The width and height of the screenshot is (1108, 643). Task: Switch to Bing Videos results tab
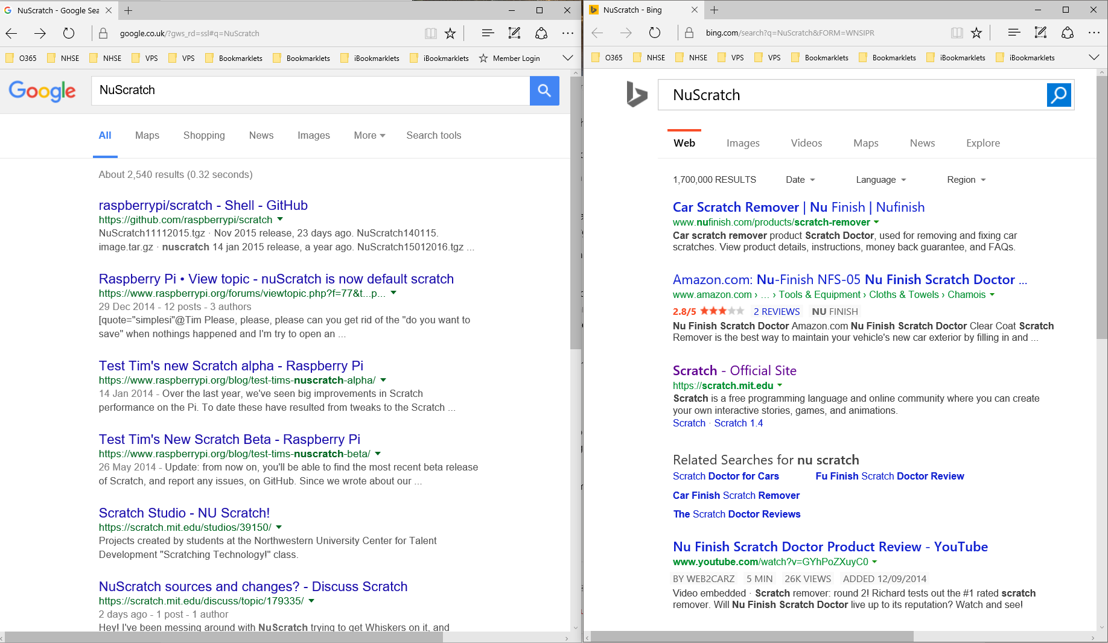(x=806, y=143)
